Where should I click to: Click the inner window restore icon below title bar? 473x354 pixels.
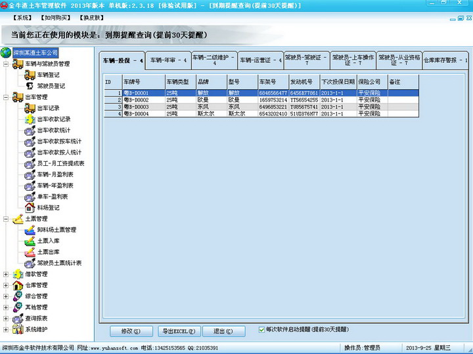pyautogui.click(x=461, y=18)
